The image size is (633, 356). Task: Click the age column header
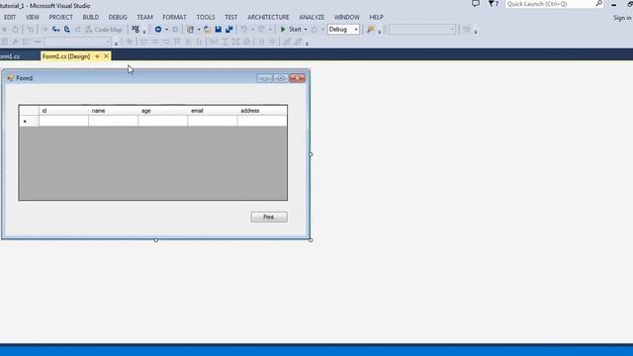pos(163,111)
